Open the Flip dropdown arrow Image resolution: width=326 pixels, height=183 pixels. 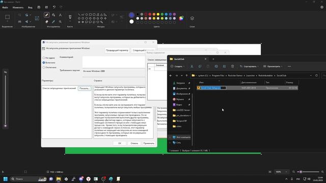pos(31,21)
